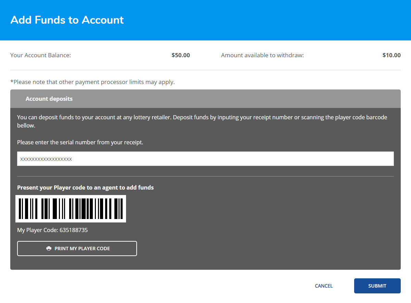Click the word 'bellow' in the deposit instructions

(26, 125)
